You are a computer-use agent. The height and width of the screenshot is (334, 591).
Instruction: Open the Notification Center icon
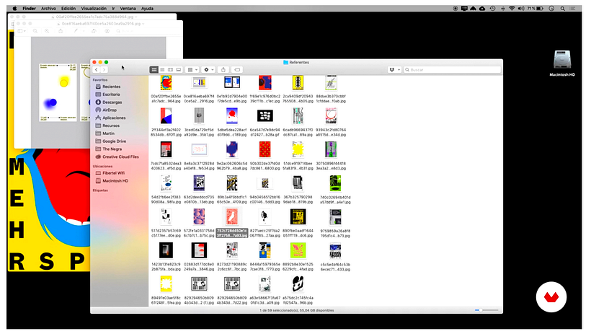(573, 9)
